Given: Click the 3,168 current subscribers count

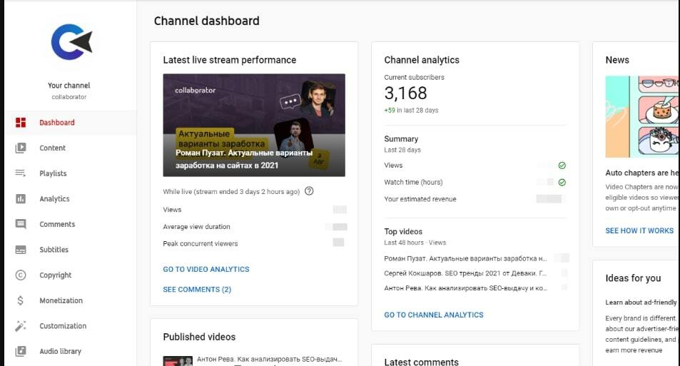Looking at the screenshot, I should [405, 93].
